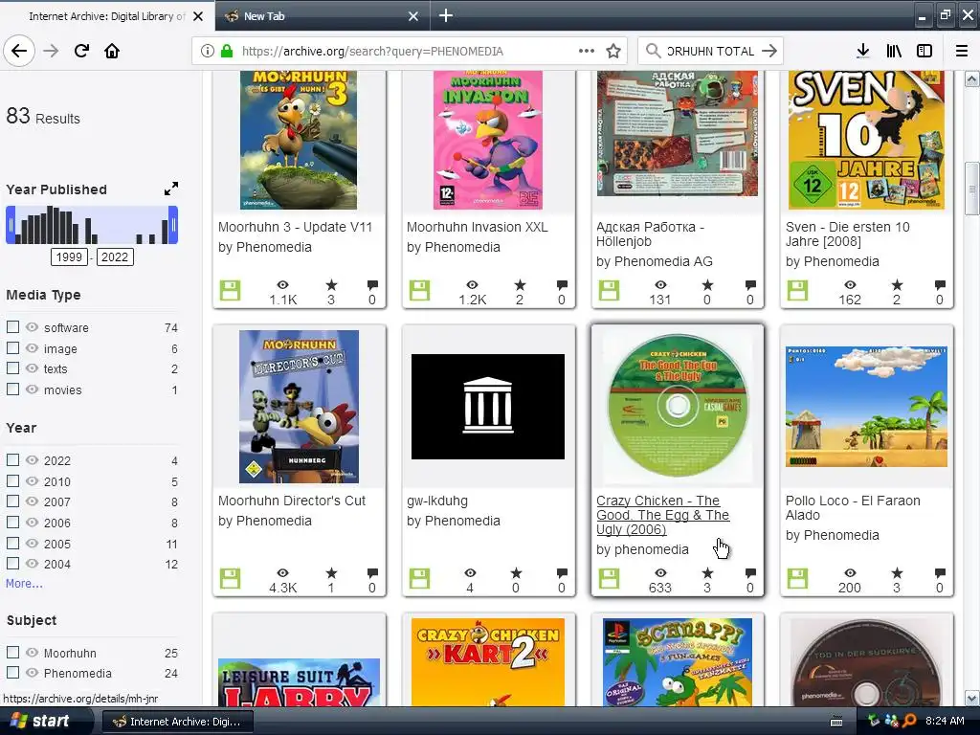
Task: Click the page scrollbar up arrow
Action: coord(971,78)
